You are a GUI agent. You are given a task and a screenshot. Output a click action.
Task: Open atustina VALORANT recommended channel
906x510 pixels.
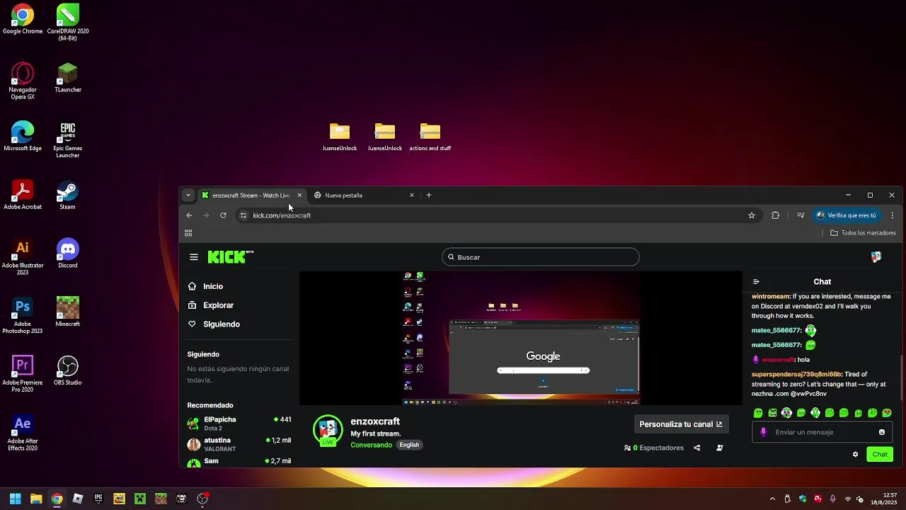click(239, 444)
